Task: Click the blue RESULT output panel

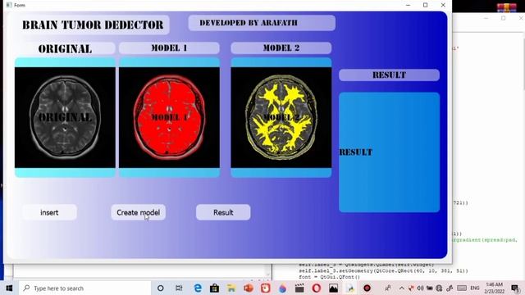Action: pos(389,152)
